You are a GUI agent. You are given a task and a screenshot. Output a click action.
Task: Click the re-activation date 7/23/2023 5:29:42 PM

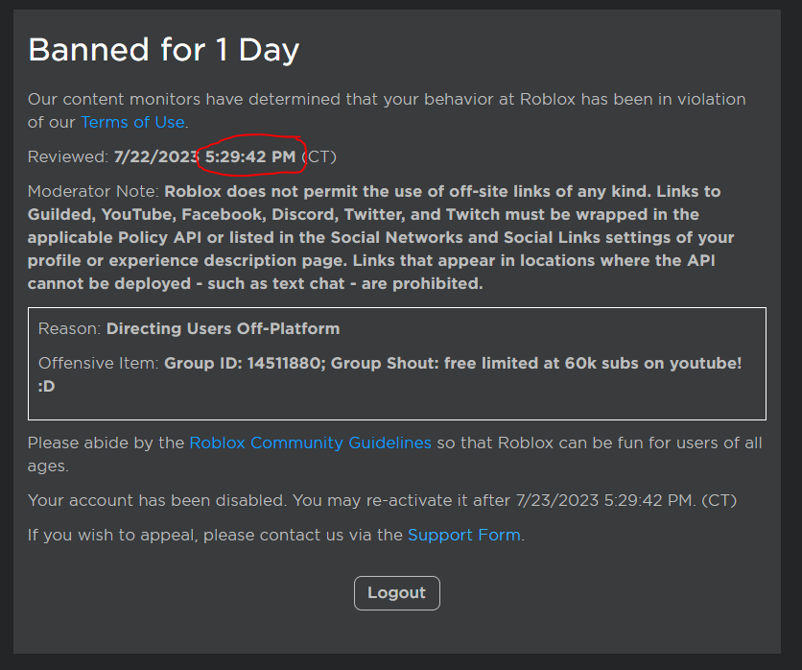pyautogui.click(x=603, y=500)
